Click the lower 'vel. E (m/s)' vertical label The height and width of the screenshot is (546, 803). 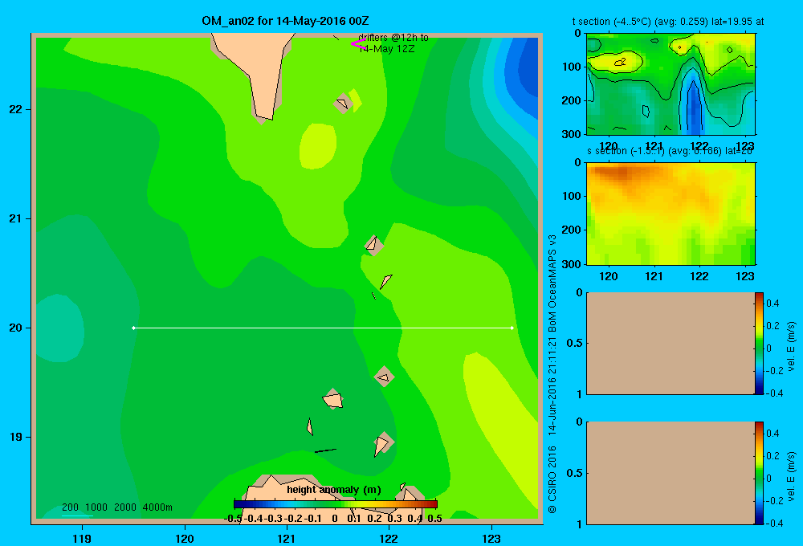[793, 476]
